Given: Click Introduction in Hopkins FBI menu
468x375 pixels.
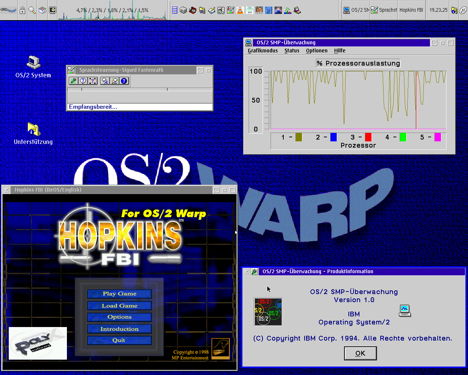Looking at the screenshot, I should click(x=120, y=329).
